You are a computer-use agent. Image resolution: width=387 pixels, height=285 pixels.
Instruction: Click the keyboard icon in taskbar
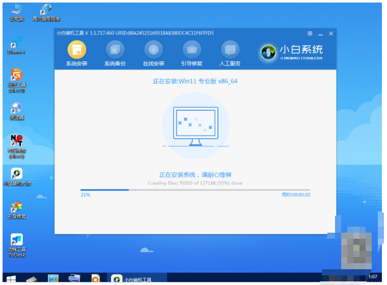pos(74,278)
